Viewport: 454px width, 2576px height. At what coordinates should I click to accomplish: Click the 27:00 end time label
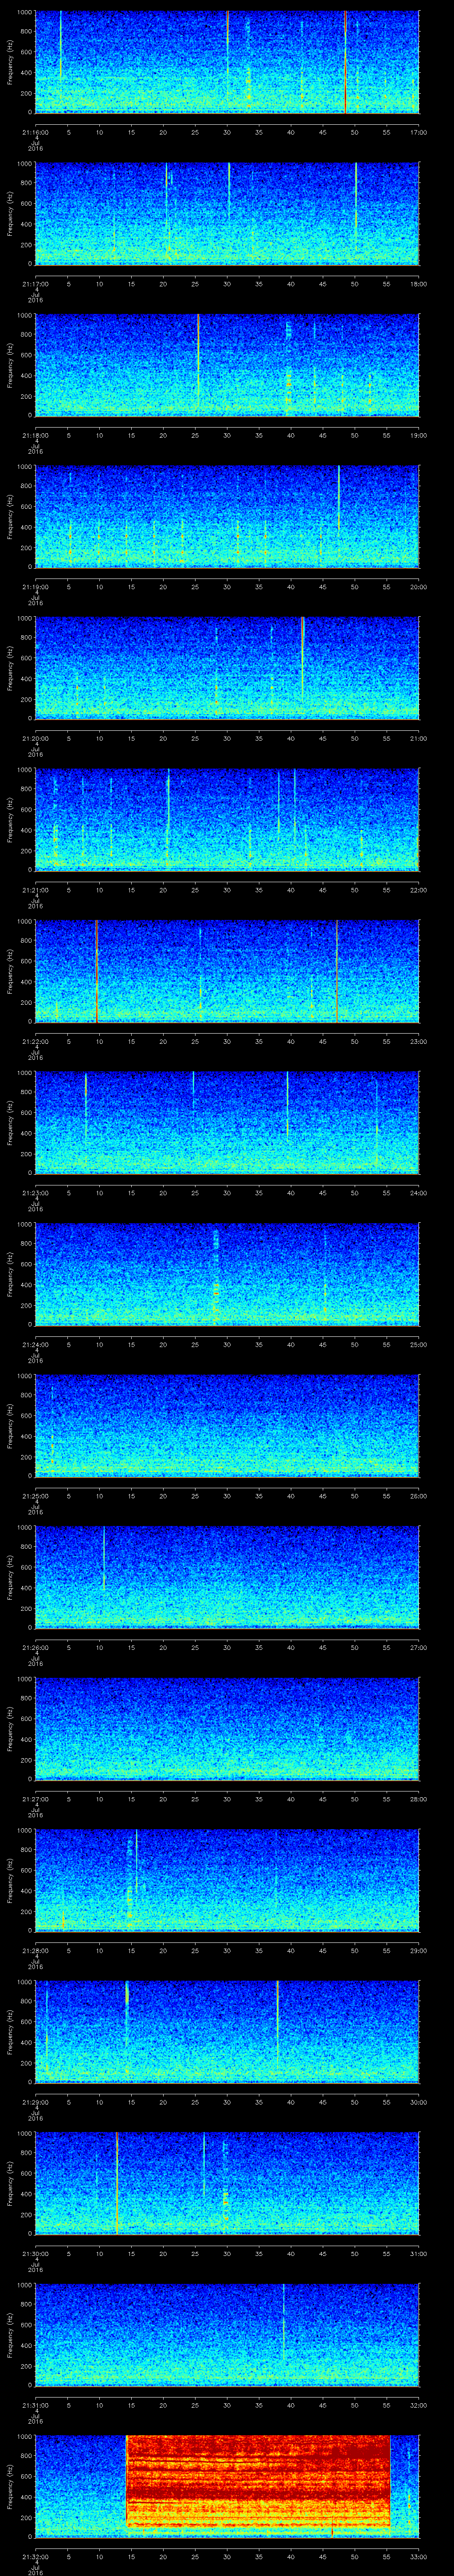click(419, 1647)
